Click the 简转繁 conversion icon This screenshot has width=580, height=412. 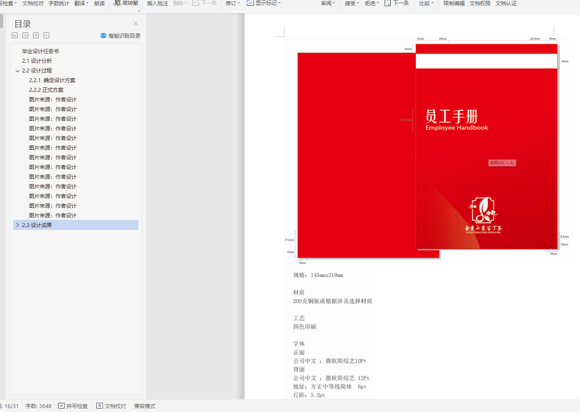(x=117, y=3)
